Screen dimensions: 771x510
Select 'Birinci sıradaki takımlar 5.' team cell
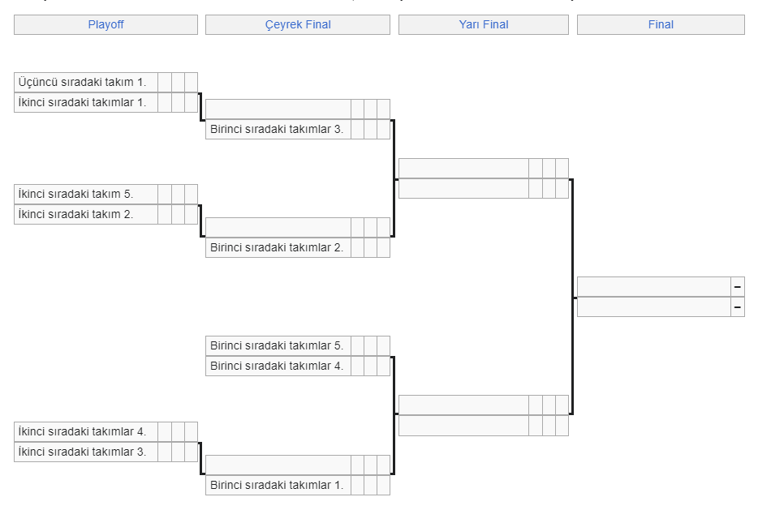tap(277, 345)
